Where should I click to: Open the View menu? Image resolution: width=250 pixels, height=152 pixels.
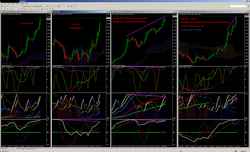click(5, 4)
